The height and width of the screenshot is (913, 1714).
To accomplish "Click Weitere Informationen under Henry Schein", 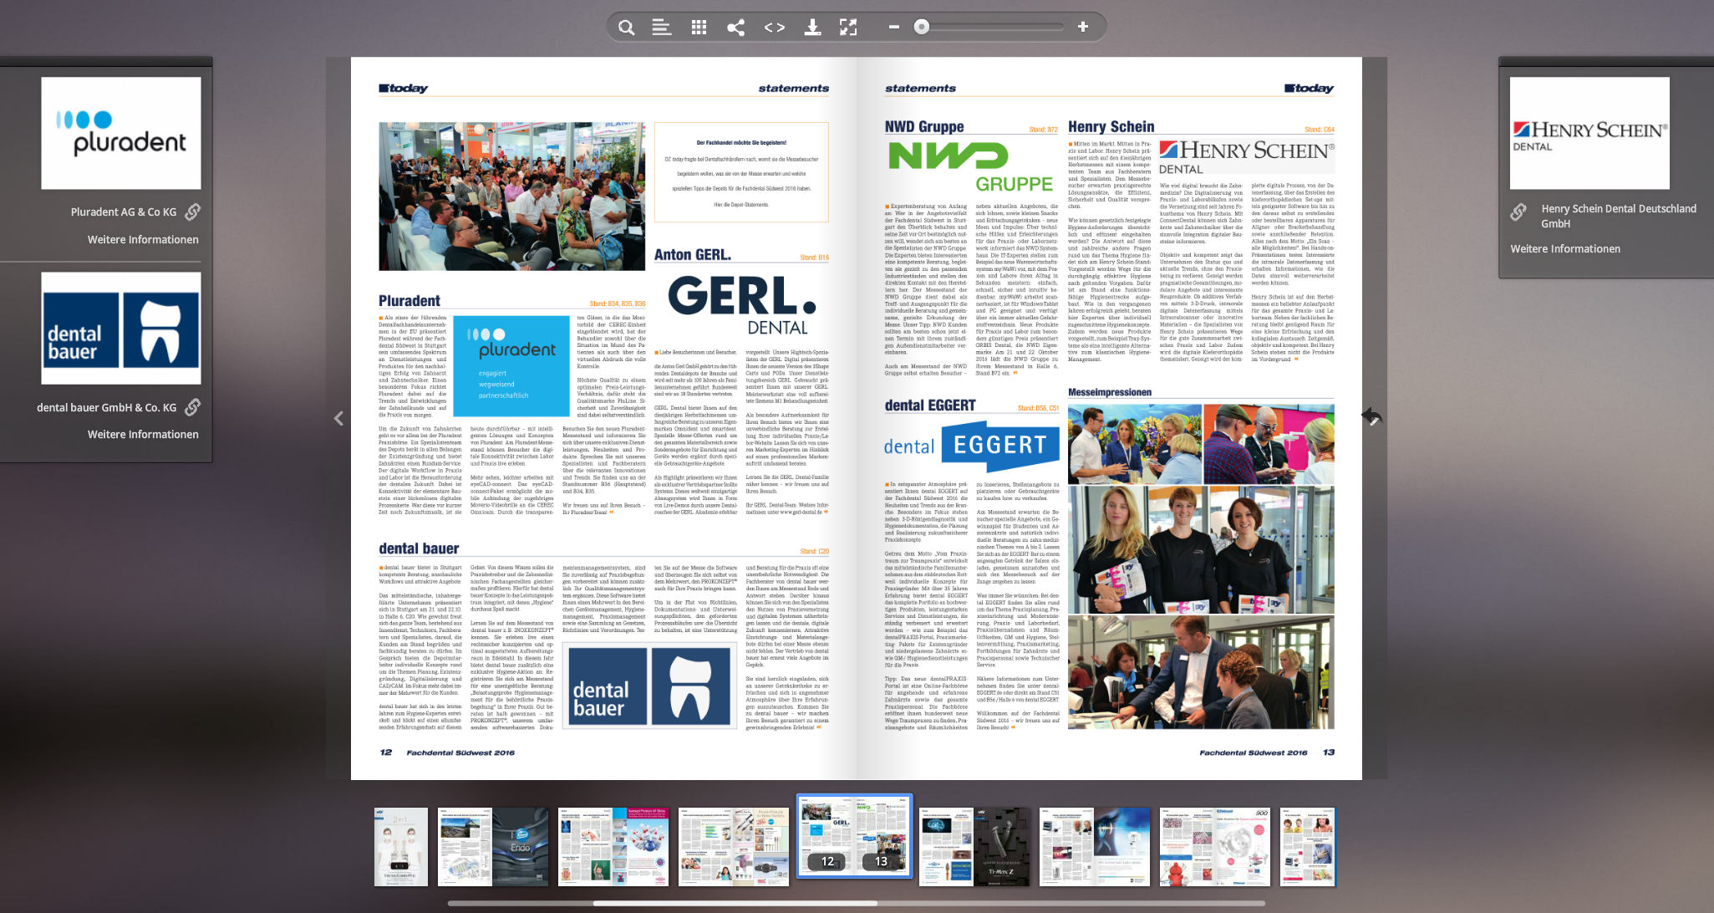I will pos(1565,249).
